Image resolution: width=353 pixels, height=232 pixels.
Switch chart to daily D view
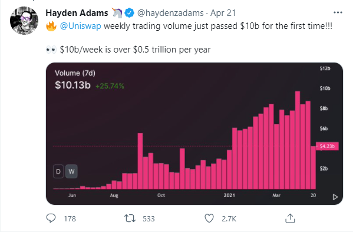coord(58,171)
